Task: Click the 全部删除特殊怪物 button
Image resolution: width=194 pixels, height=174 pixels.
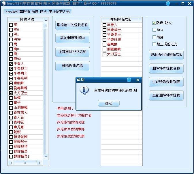Action: [x=166, y=95]
